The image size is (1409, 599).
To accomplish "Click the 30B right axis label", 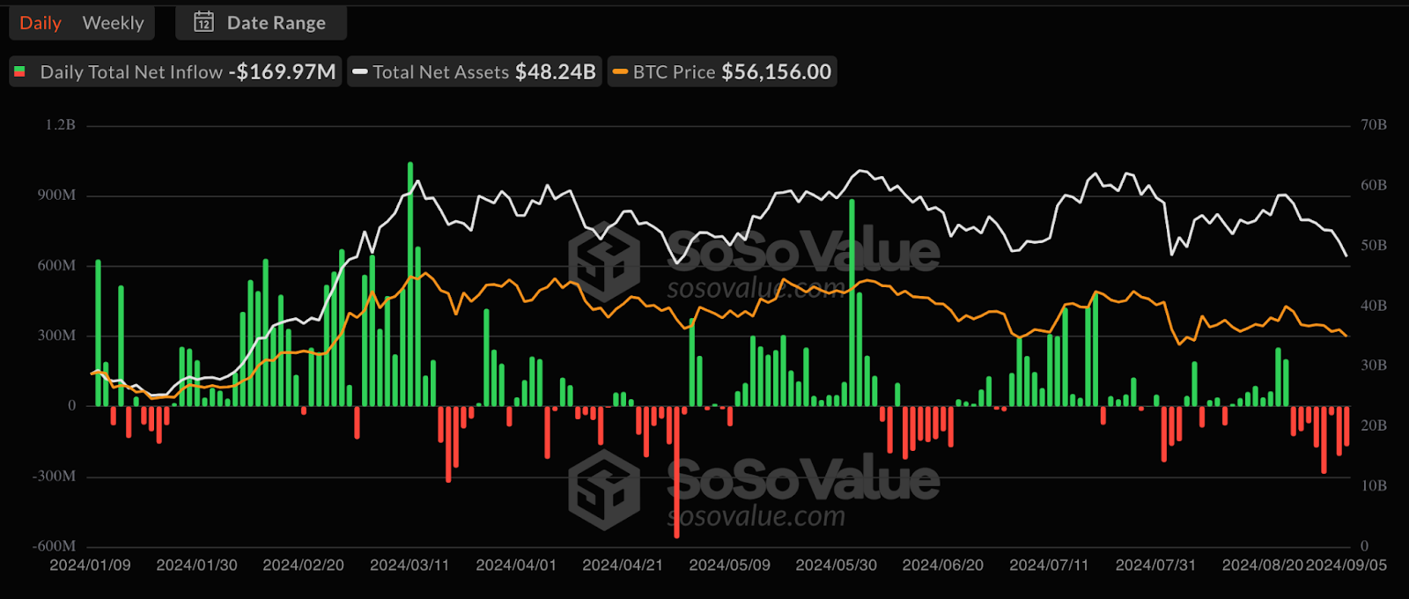I will click(x=1374, y=365).
